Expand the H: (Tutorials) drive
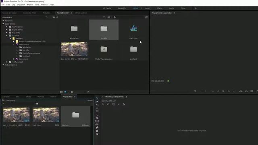This screenshot has height=145, width=258. click(x=6, y=62)
